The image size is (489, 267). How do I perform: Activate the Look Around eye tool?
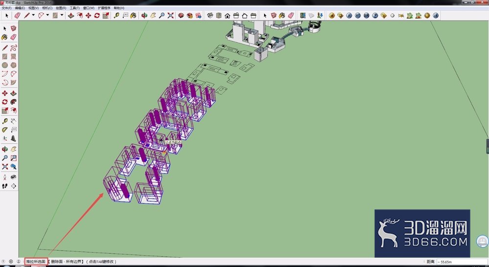13,177
